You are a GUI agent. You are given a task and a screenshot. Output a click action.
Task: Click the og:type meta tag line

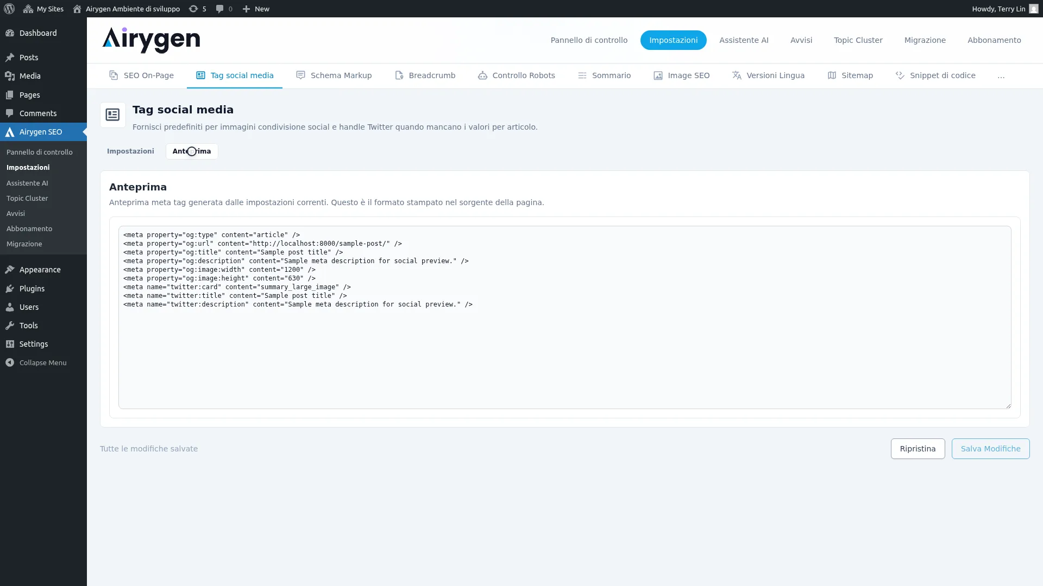click(211, 235)
